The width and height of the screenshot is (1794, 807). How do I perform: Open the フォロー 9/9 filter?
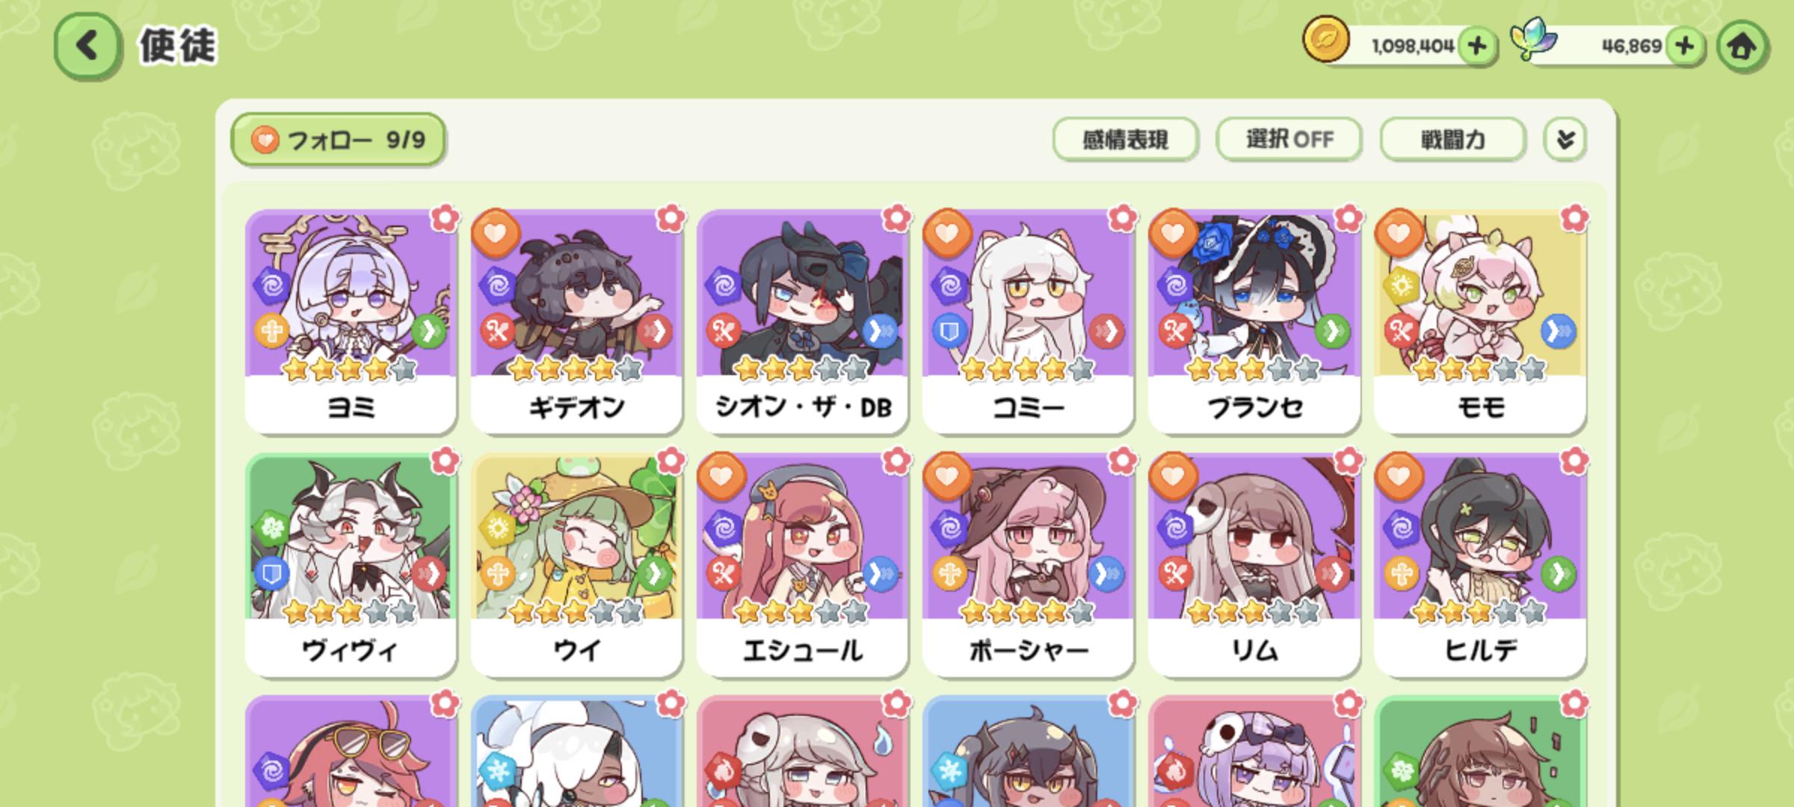[339, 140]
